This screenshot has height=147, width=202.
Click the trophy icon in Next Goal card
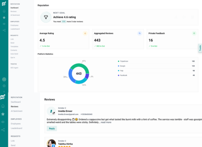tap(46, 17)
